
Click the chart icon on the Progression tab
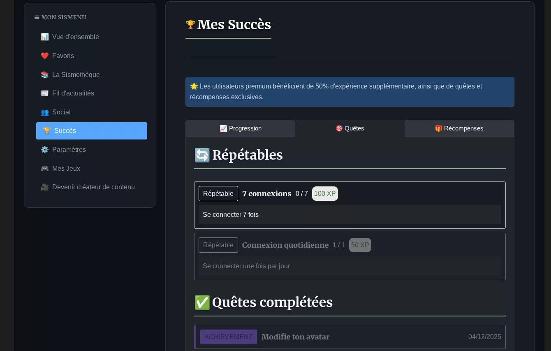tap(224, 128)
